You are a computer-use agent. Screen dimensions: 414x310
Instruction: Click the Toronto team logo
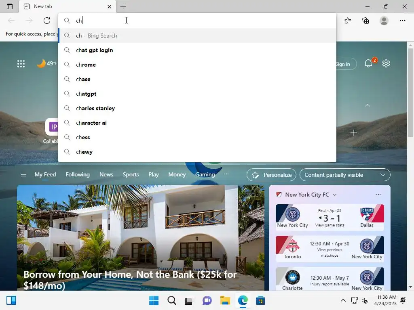tap(293, 246)
